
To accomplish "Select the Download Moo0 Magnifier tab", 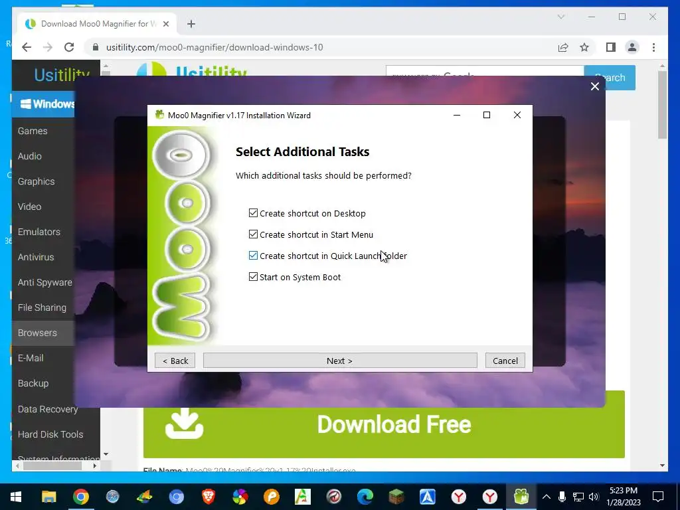I will coord(97,24).
